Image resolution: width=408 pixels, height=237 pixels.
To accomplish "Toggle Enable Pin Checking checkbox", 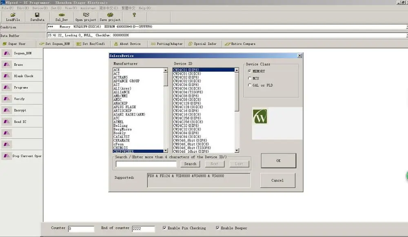I will 164,228.
